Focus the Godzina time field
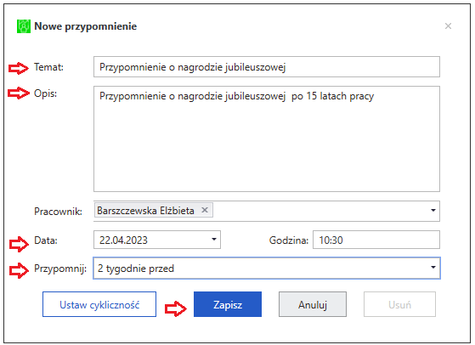Image resolution: width=475 pixels, height=345 pixels. (376, 240)
